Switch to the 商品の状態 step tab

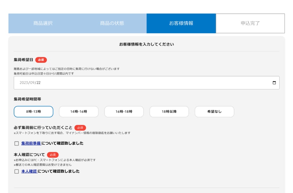pyautogui.click(x=112, y=23)
